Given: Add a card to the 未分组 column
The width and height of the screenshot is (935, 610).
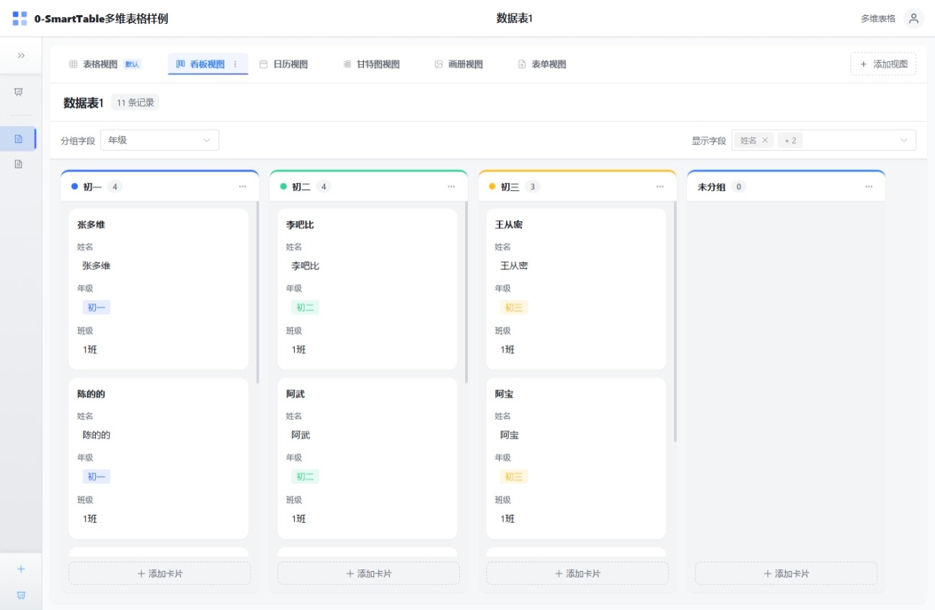Looking at the screenshot, I should (x=786, y=573).
